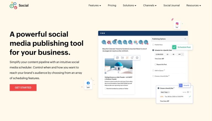Image resolution: width=212 pixels, height=121 pixels.
Task: Select the map pin channel avatar
Action: tap(135, 42)
